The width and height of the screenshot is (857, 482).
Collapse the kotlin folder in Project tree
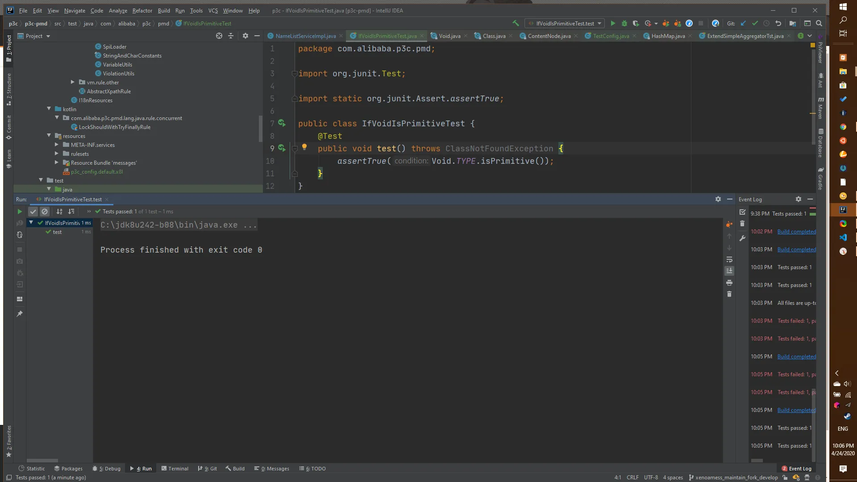pos(49,109)
